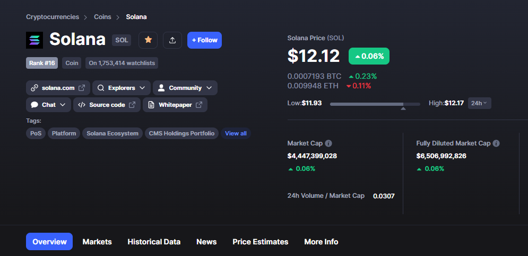Click the green 0.06% price change badge
Screen dimensions: 528x256
[x=369, y=56]
